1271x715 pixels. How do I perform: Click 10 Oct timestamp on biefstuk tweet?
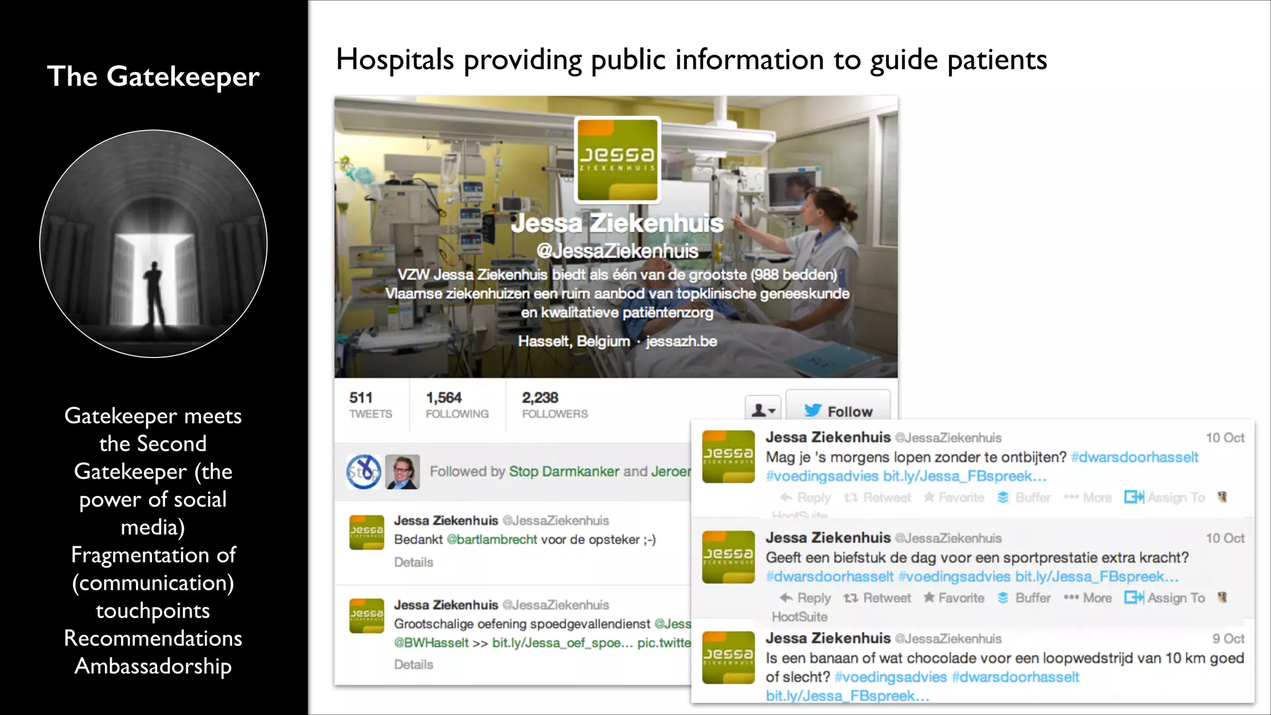[x=1225, y=538]
